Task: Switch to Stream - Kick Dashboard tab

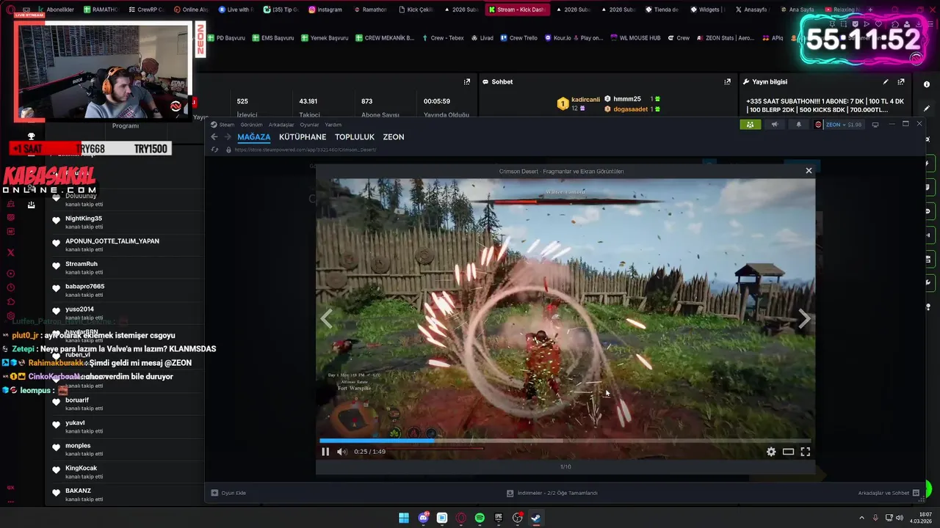Action: pyautogui.click(x=516, y=10)
